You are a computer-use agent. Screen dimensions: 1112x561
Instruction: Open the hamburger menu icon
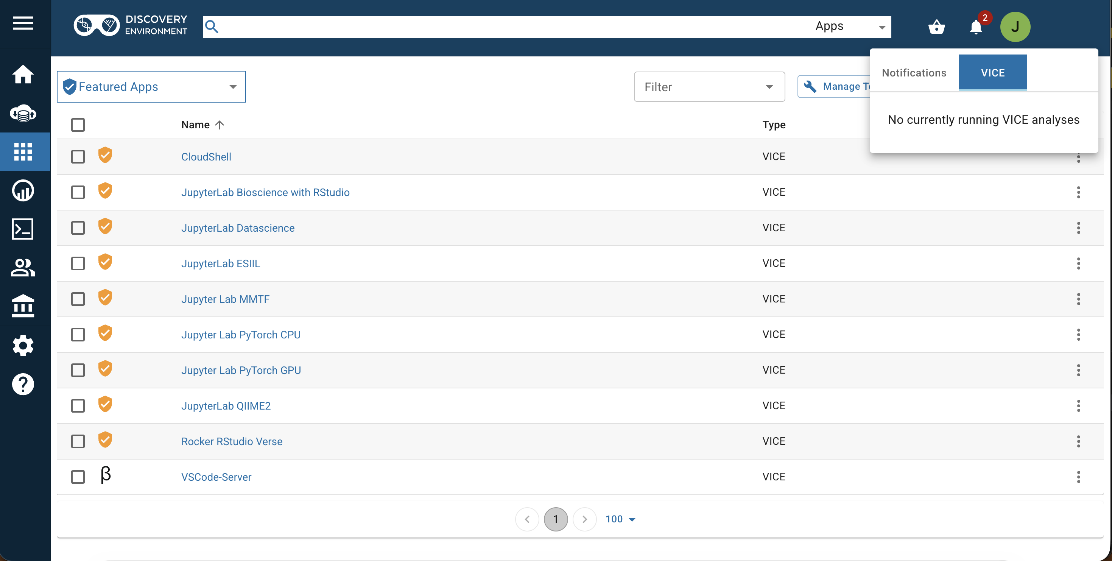tap(23, 23)
